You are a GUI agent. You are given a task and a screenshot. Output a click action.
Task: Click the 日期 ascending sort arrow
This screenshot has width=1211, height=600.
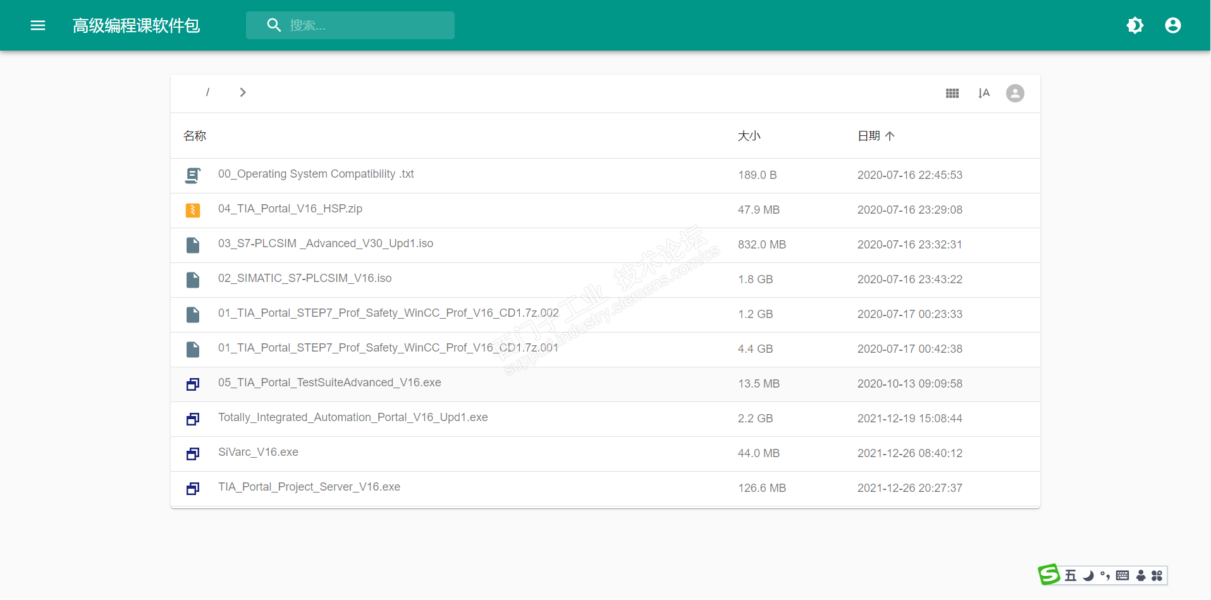(890, 136)
